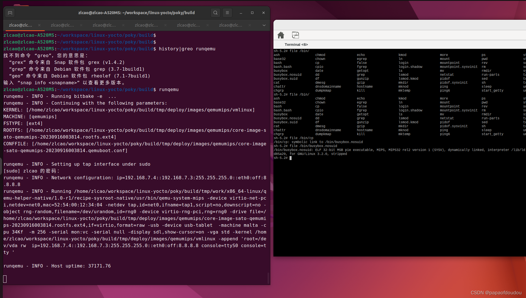The height and width of the screenshot is (298, 526).
Task: Click the sh-5.2# prompt in the QEMU terminal
Action: coord(280,158)
